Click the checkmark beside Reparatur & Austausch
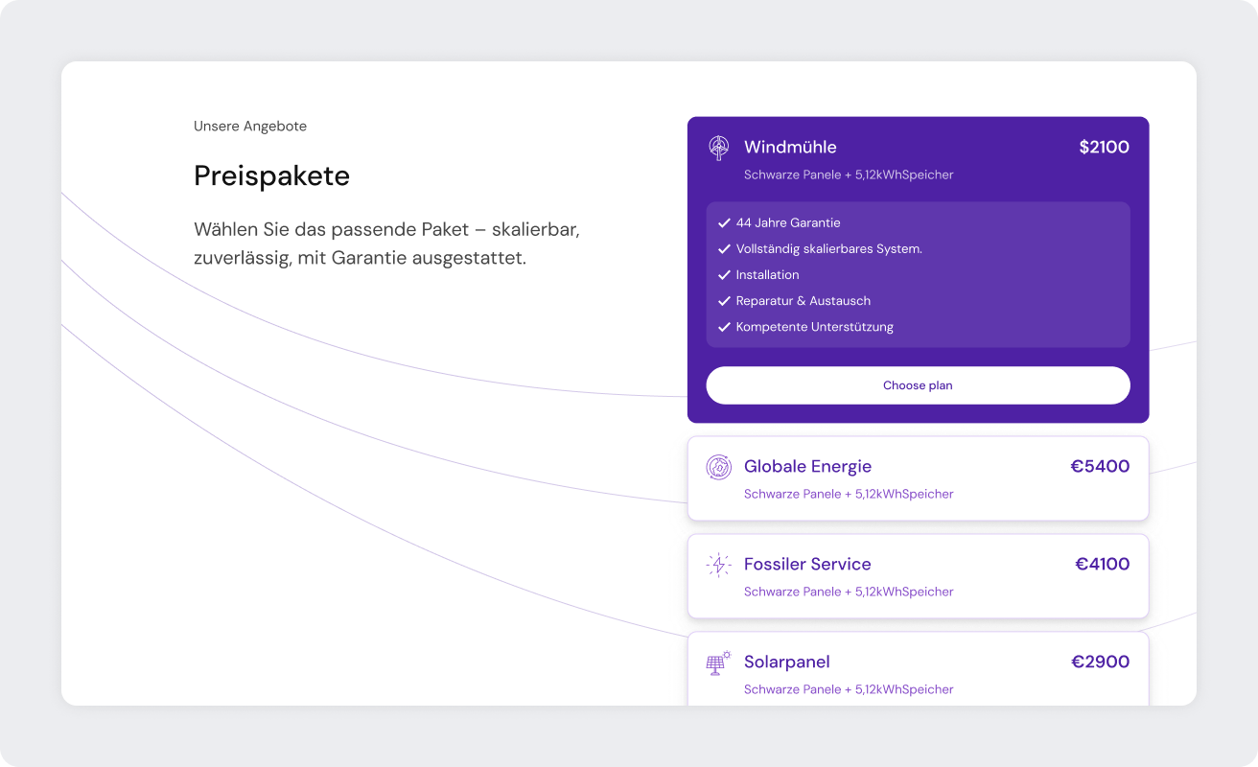 724,301
